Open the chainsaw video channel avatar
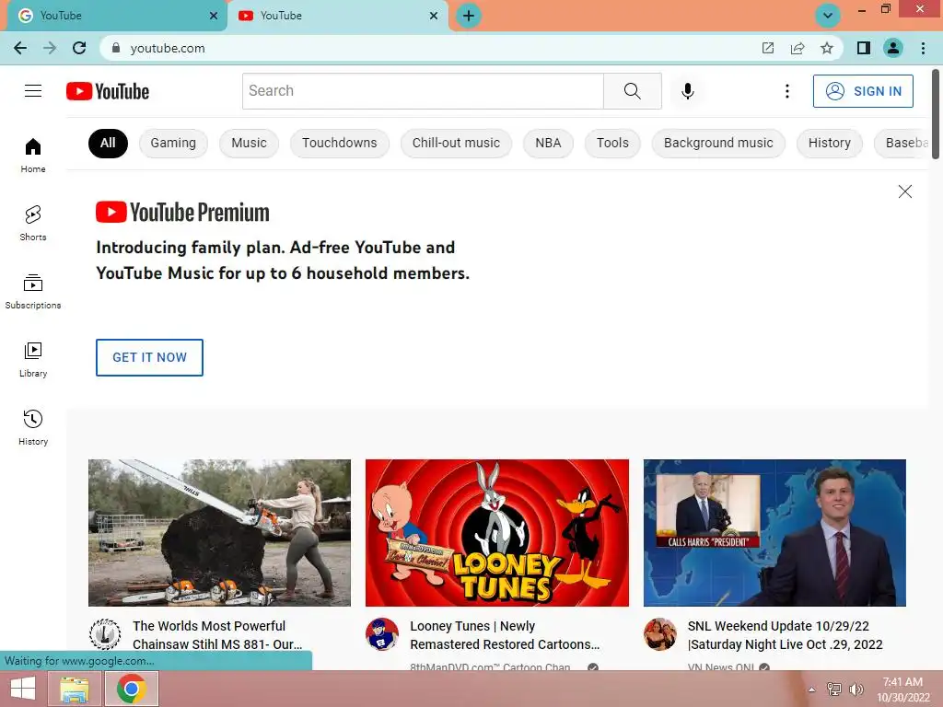The width and height of the screenshot is (943, 707). 105,634
